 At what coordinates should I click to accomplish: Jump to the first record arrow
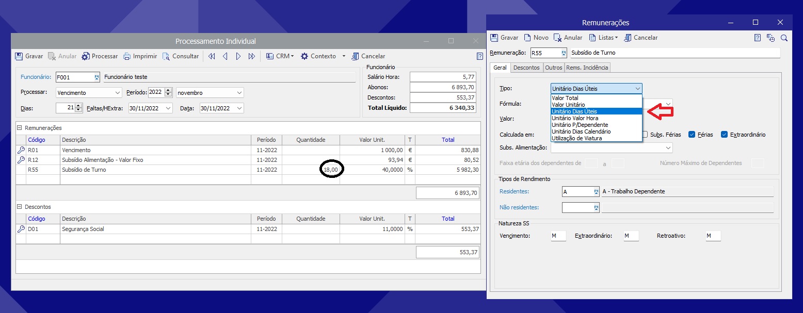[212, 56]
